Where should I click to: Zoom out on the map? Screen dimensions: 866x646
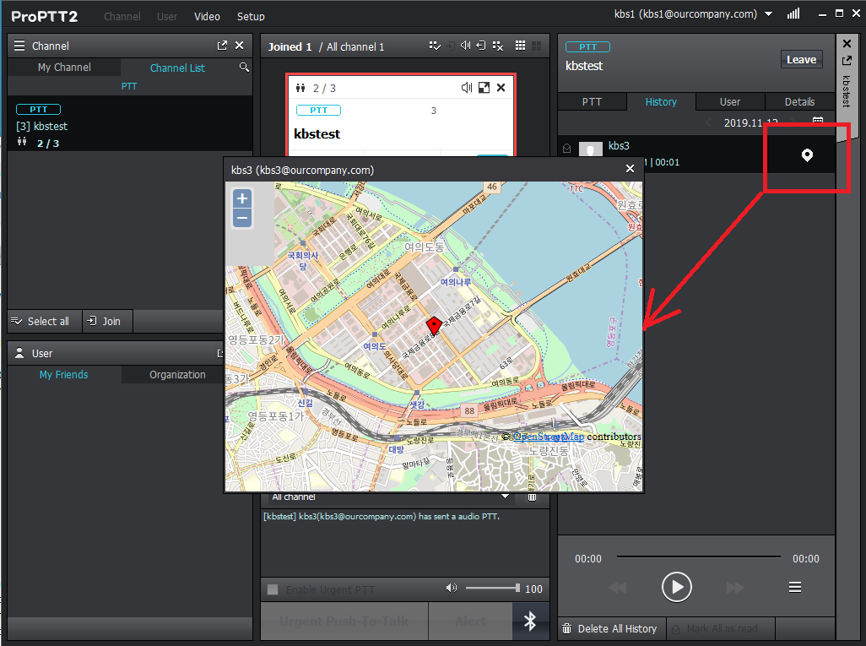click(x=242, y=219)
